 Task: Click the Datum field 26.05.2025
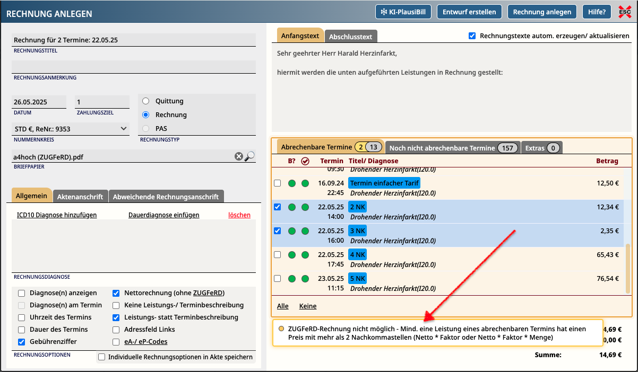(x=39, y=102)
